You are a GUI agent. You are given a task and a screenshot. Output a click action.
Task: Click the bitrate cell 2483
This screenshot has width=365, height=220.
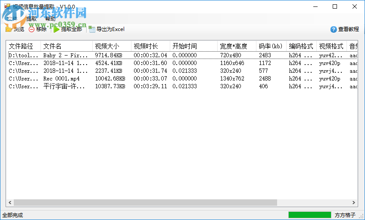[x=265, y=56]
